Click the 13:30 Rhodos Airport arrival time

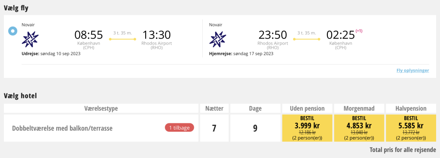(x=156, y=35)
